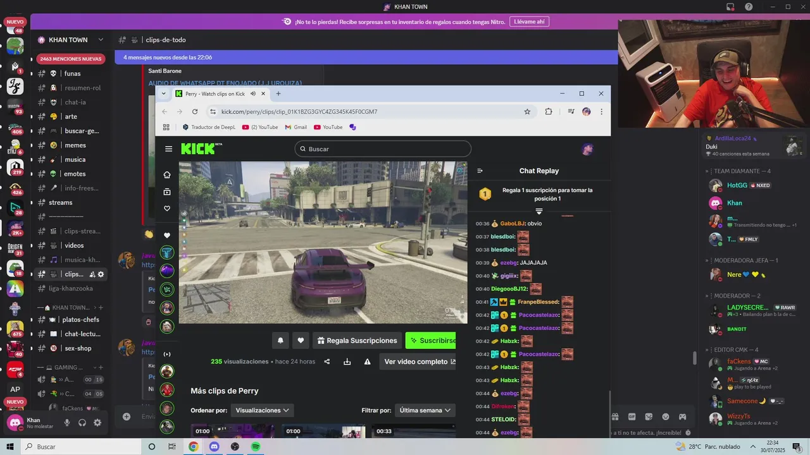Viewport: 810px width, 455px height.
Task: Open the Última semana filter dropdown
Action: click(x=425, y=410)
